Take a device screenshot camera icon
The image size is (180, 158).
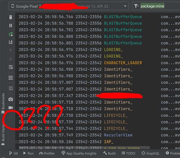click(x=11, y=99)
